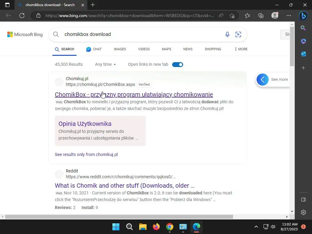The image size is (312, 234).
Task: Go to the Microsoft Bing home logo
Action: point(25,34)
